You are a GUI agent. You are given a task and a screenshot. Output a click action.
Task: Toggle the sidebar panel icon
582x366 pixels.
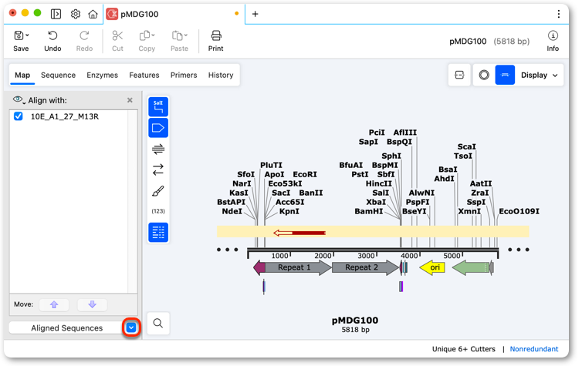pyautogui.click(x=56, y=14)
